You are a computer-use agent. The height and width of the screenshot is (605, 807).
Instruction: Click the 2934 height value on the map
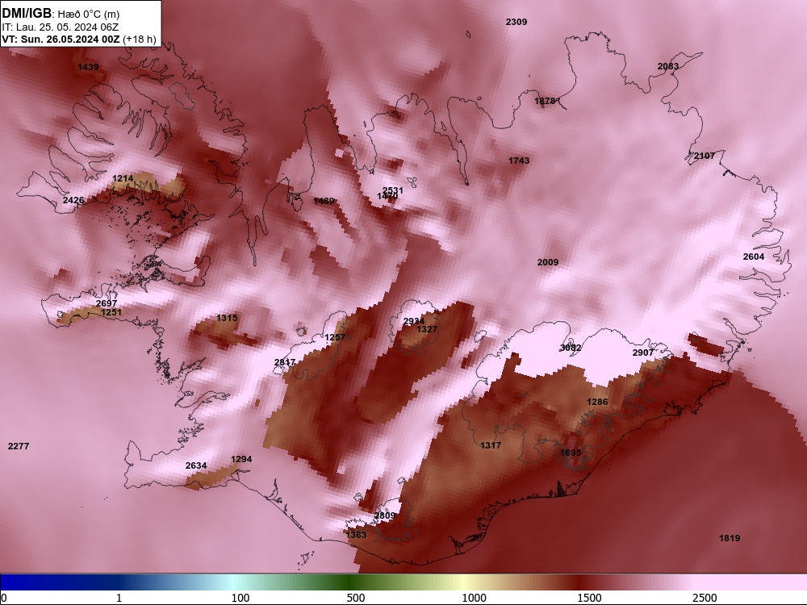(414, 322)
